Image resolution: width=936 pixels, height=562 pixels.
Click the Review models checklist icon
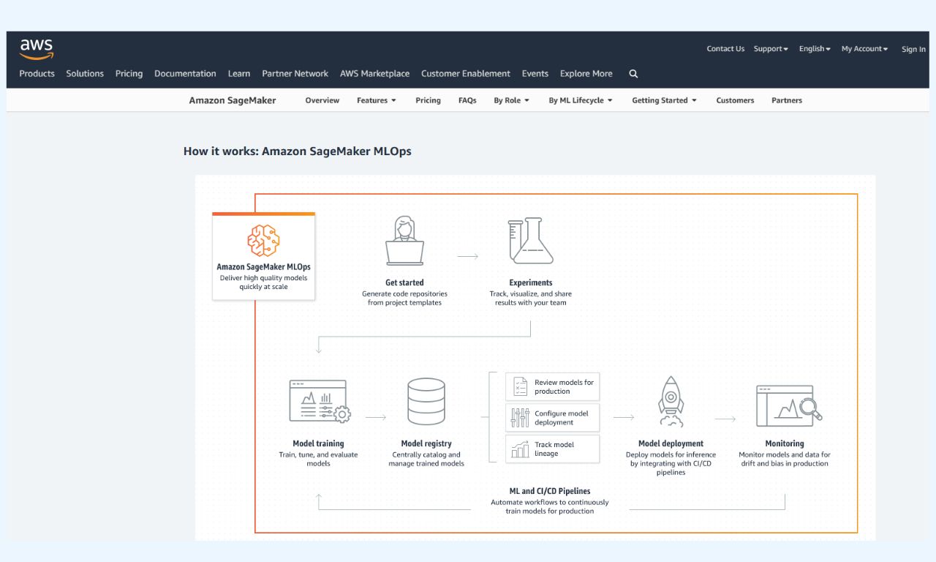point(520,386)
